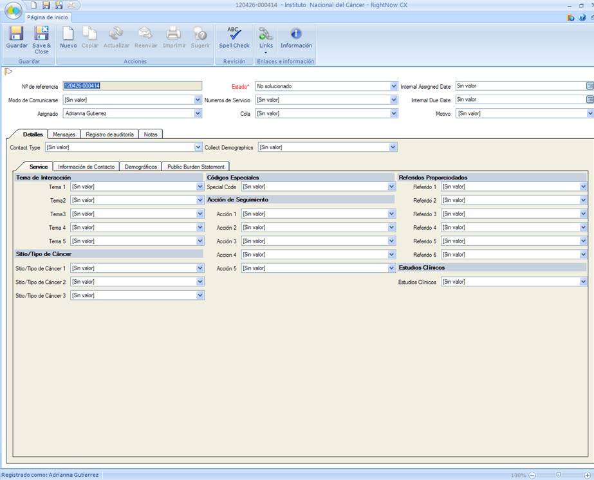Open the Estudios Clínicos dropdown
594x480 pixels.
click(583, 282)
